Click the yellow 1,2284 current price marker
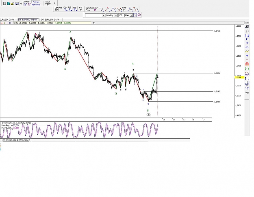254x197 pixels. tap(239, 77)
